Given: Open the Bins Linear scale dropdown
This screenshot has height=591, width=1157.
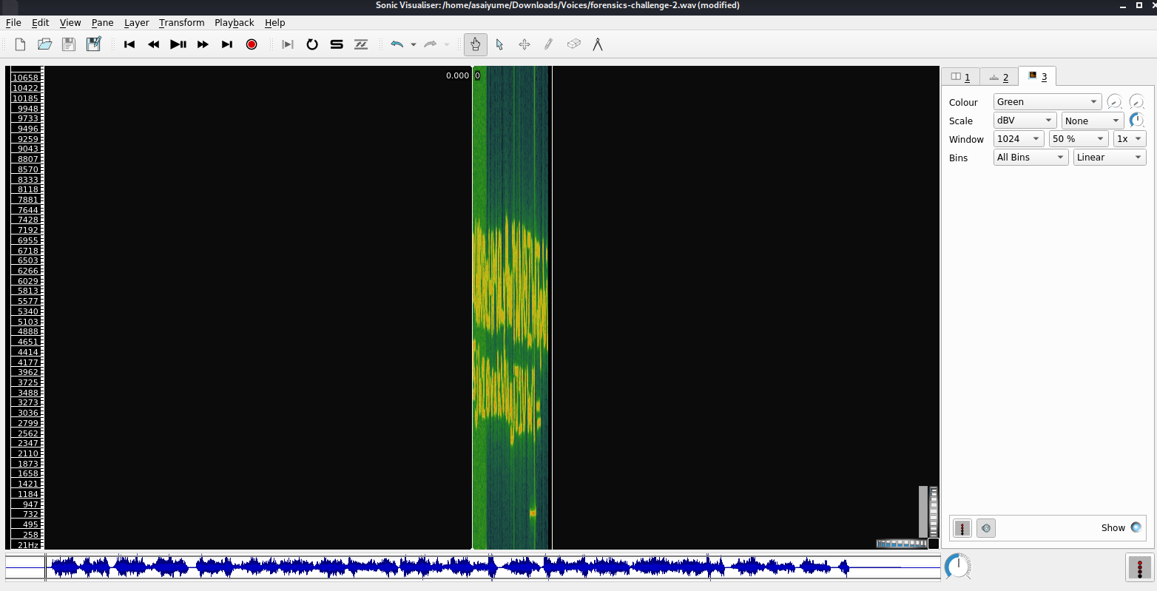Looking at the screenshot, I should tap(1109, 158).
